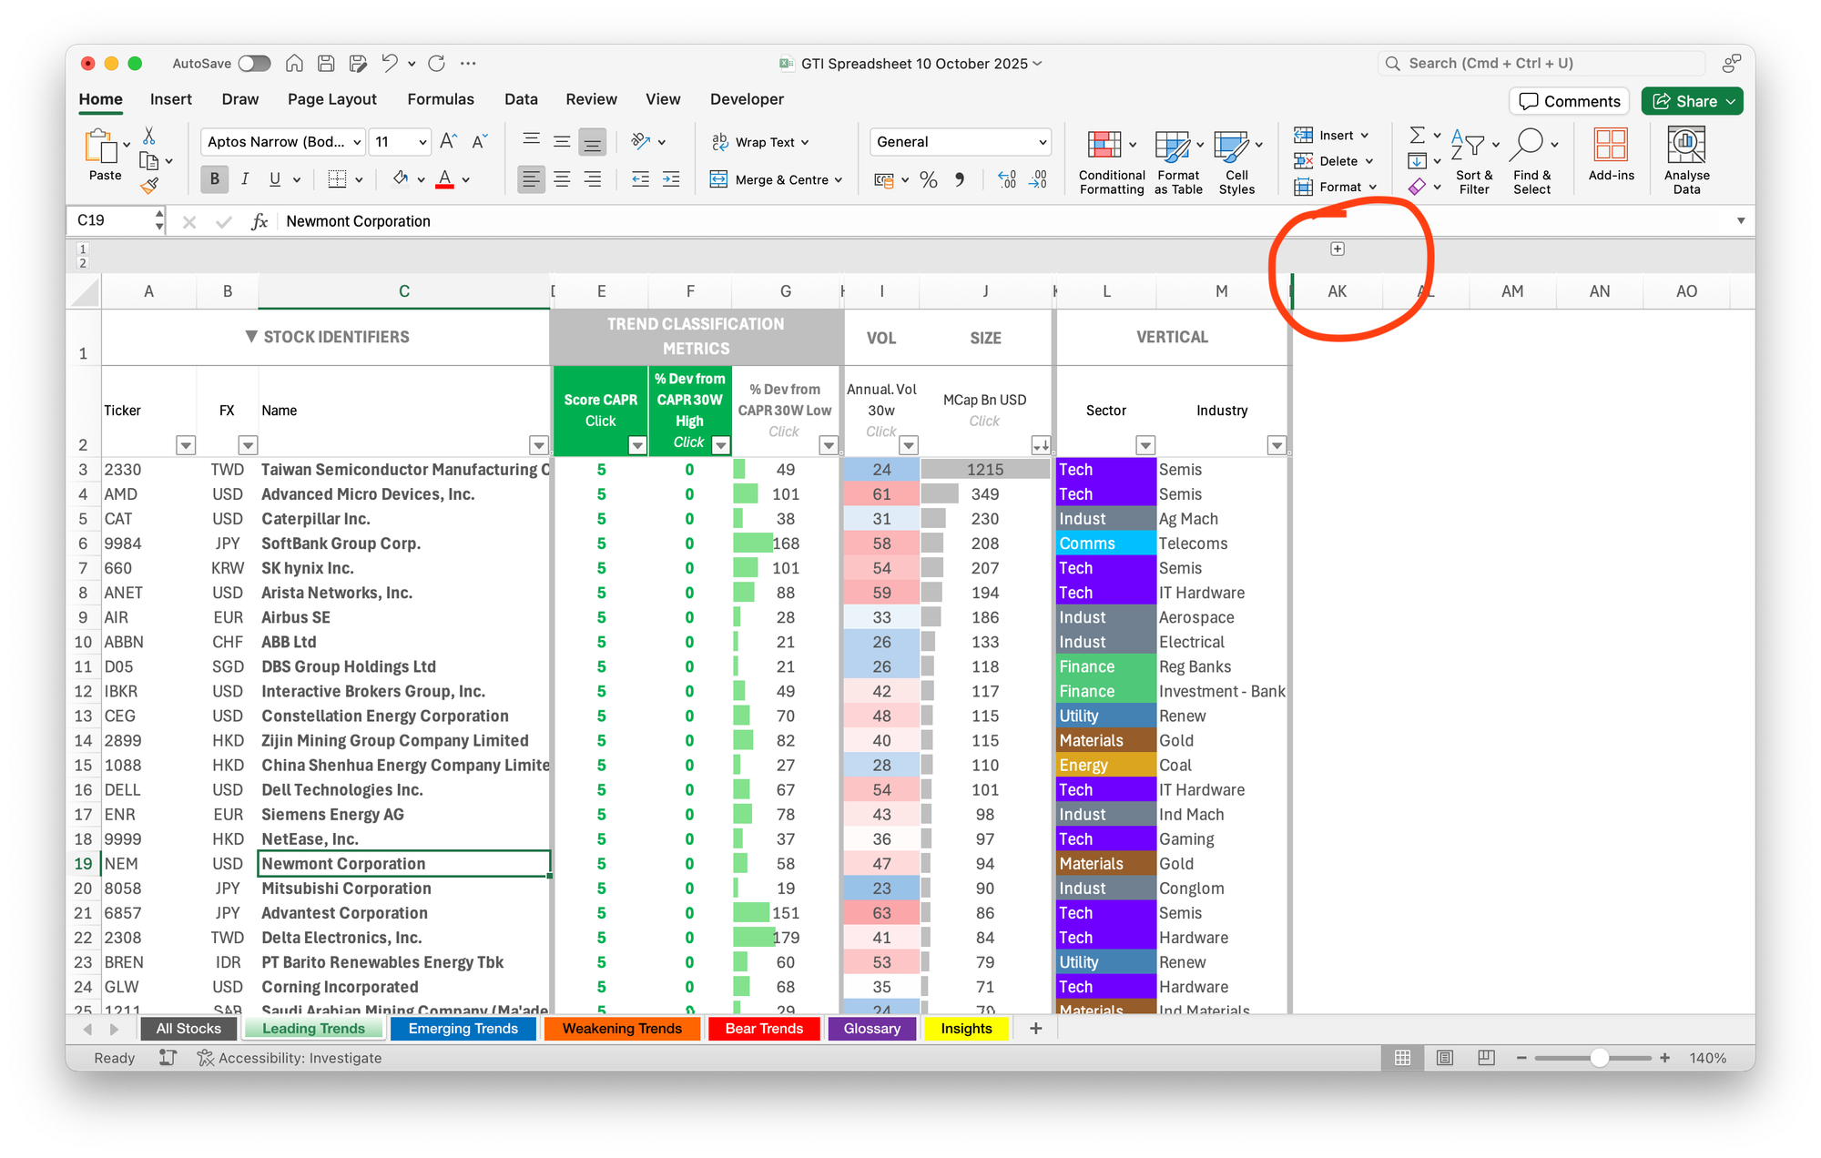The image size is (1821, 1158).
Task: Click the Add-ins icon
Action: (x=1611, y=146)
